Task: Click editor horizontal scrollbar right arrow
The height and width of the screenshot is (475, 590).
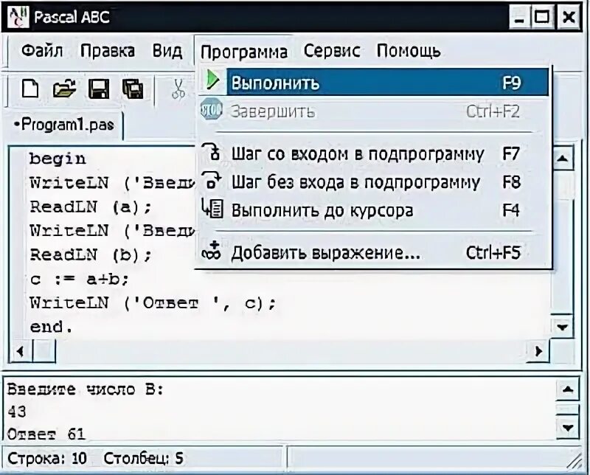Action: click(x=539, y=351)
